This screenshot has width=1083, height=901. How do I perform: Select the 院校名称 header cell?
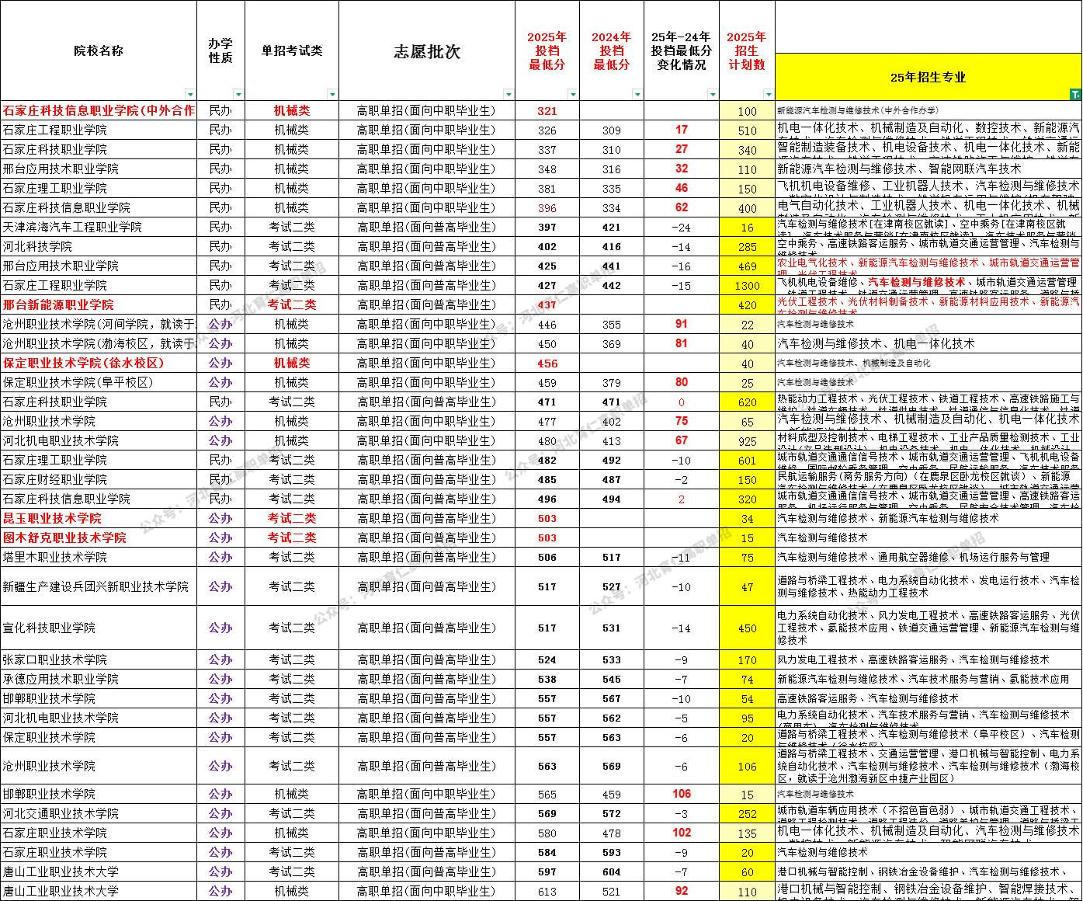point(99,50)
